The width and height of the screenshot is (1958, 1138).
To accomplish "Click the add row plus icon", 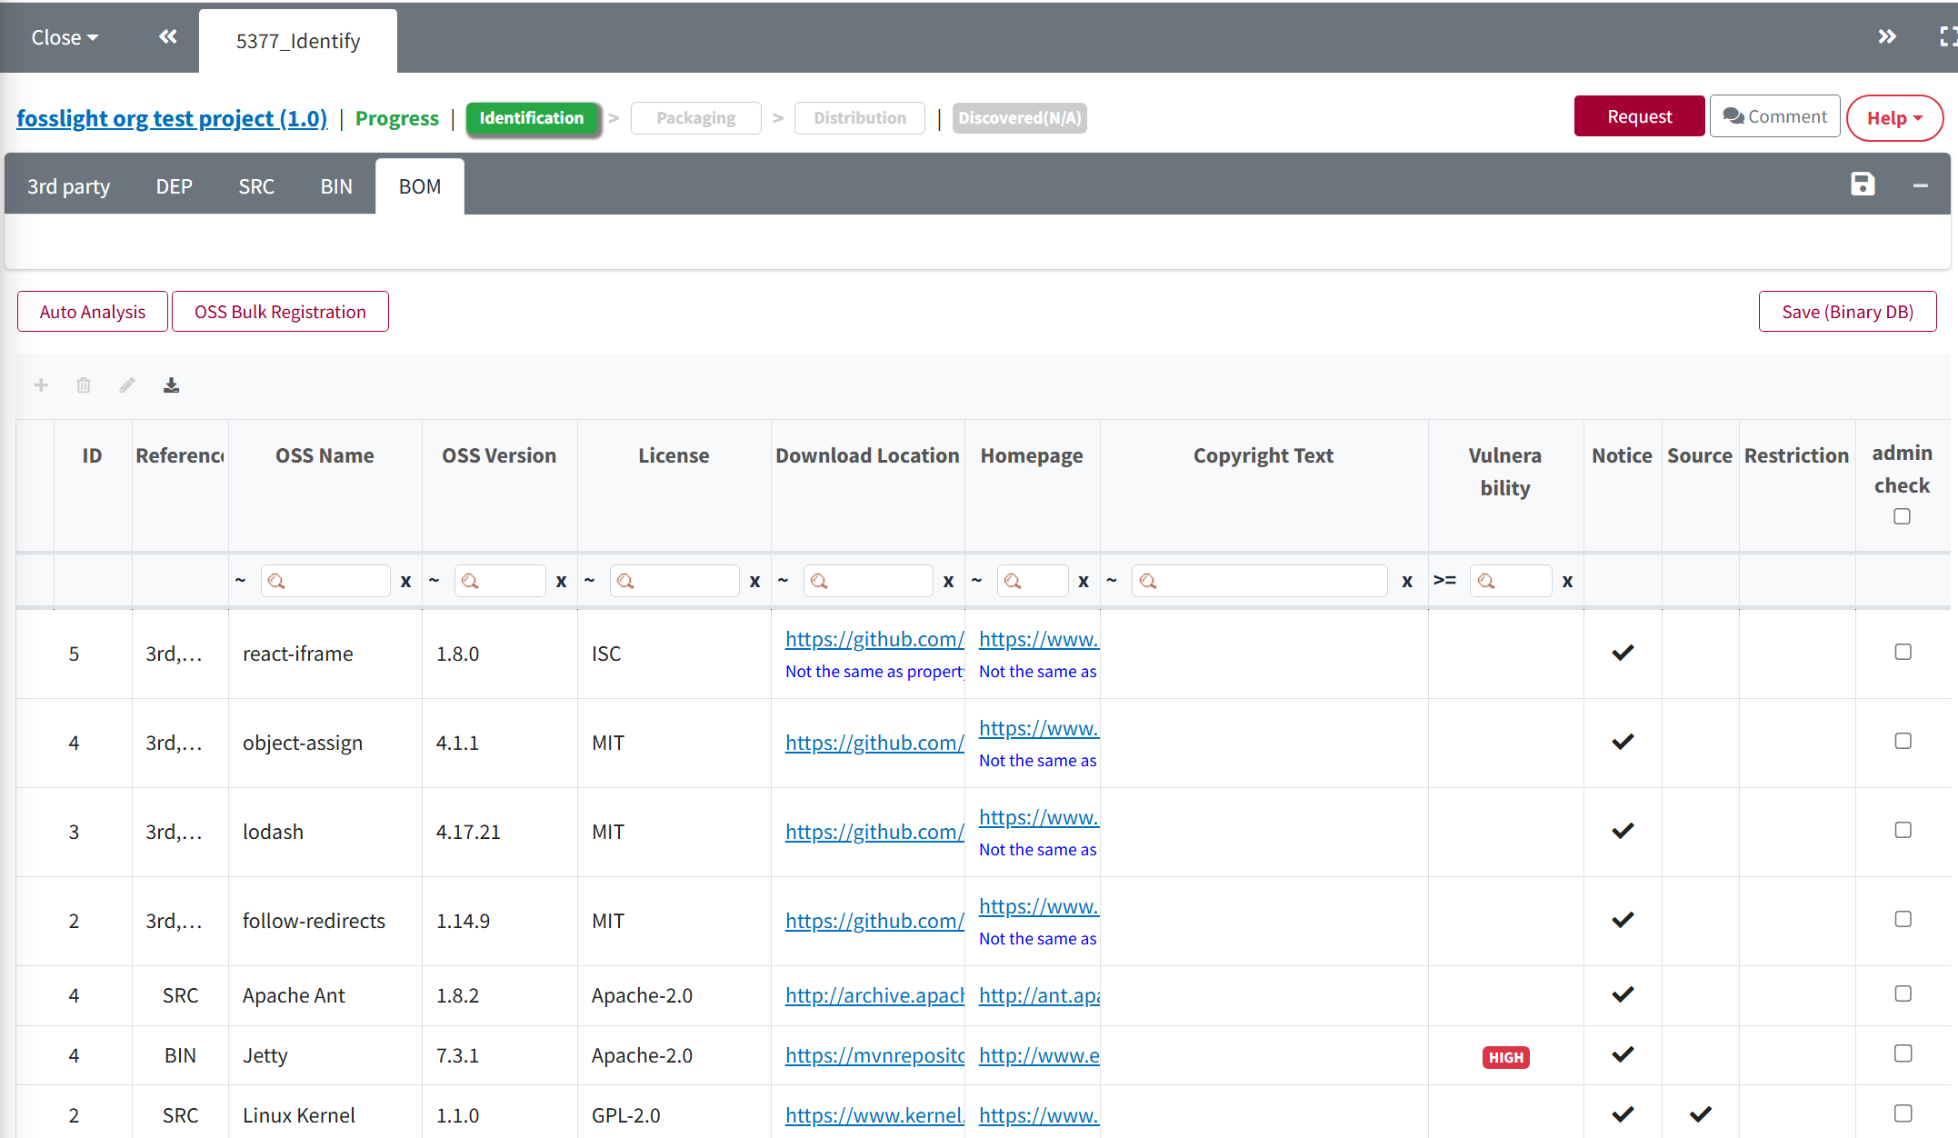I will 41,385.
